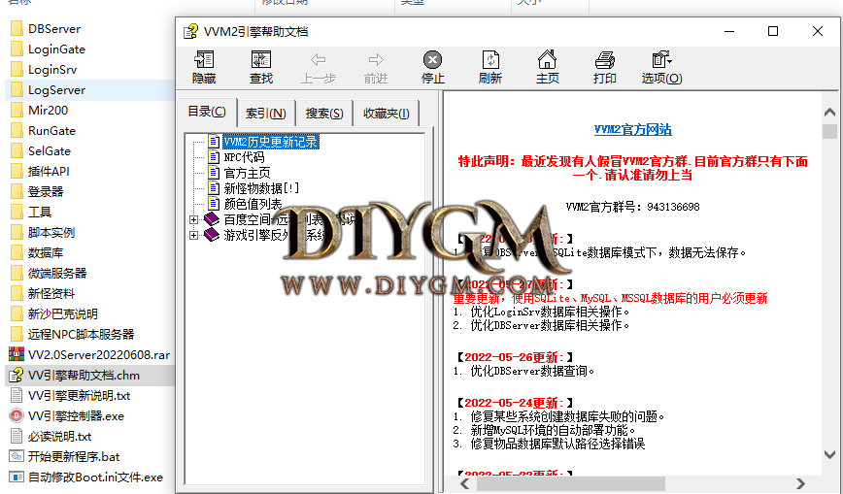Image resolution: width=843 pixels, height=494 pixels.
Task: Click the Print (打印) toolbar icon
Action: (605, 59)
